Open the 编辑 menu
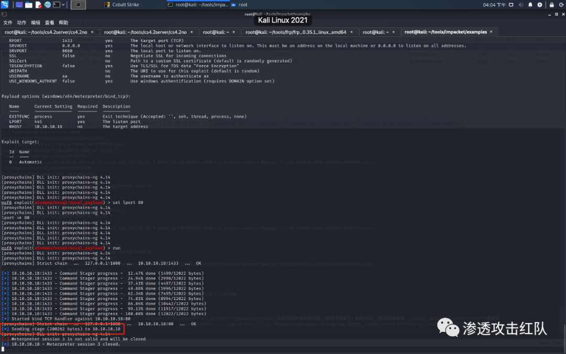Viewport: 566px width, 354px height. [36, 23]
